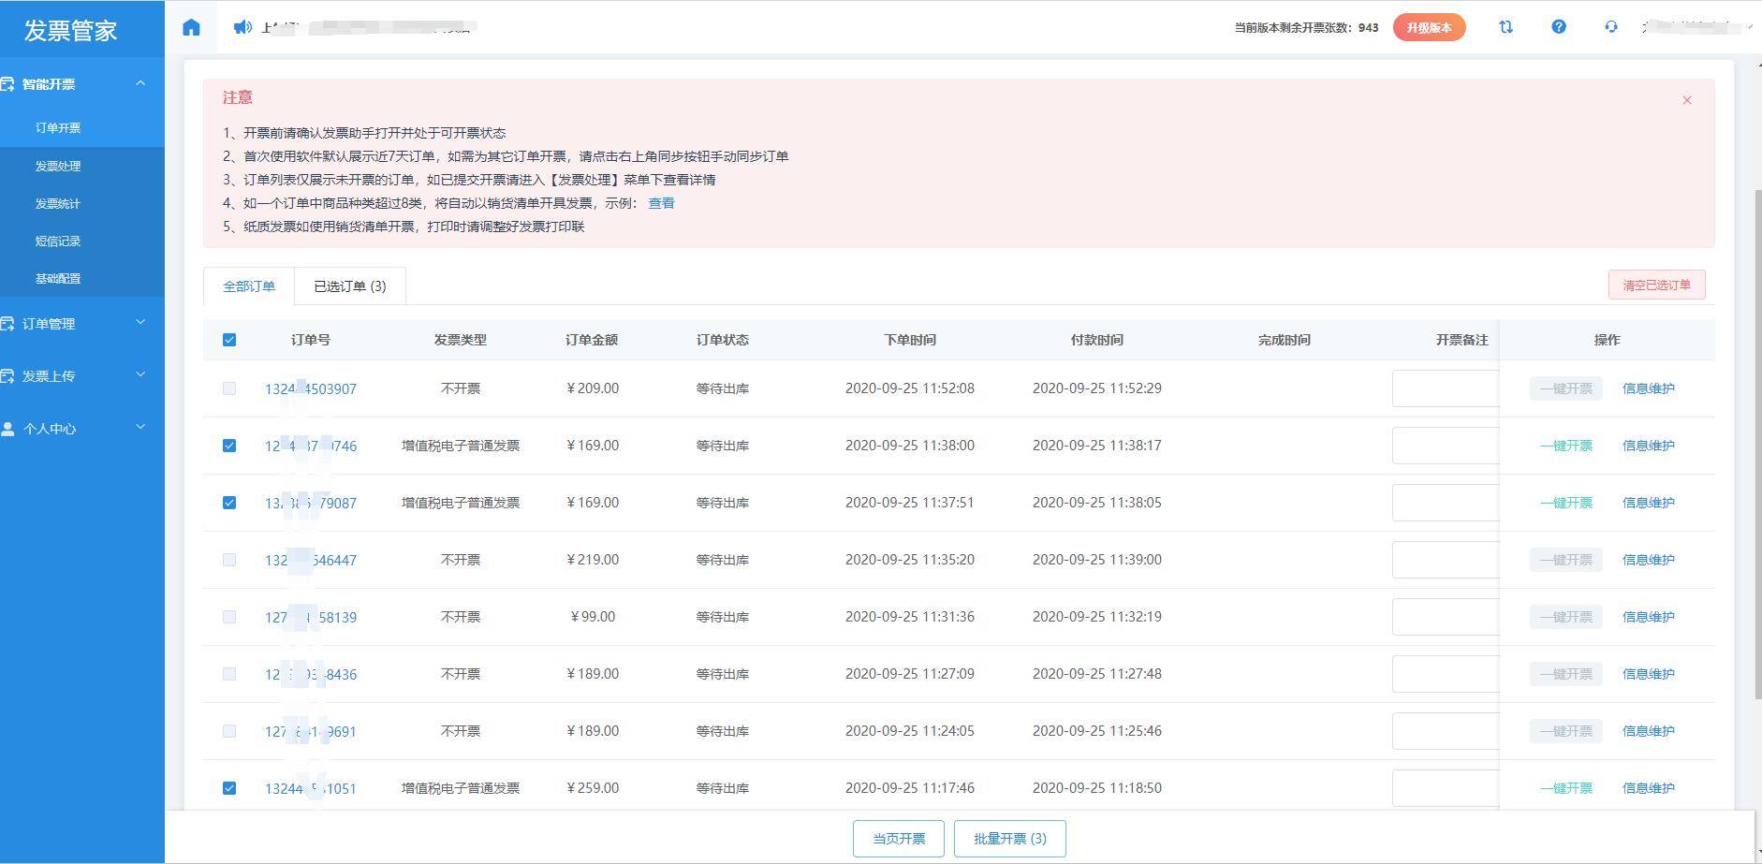Image resolution: width=1762 pixels, height=864 pixels.
Task: Click the 升级版本 upgrade button
Action: click(x=1429, y=27)
